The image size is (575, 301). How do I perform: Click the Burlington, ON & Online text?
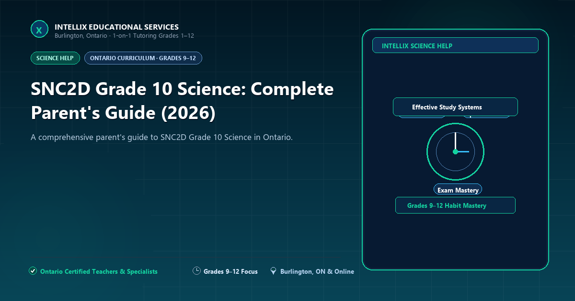[317, 271]
